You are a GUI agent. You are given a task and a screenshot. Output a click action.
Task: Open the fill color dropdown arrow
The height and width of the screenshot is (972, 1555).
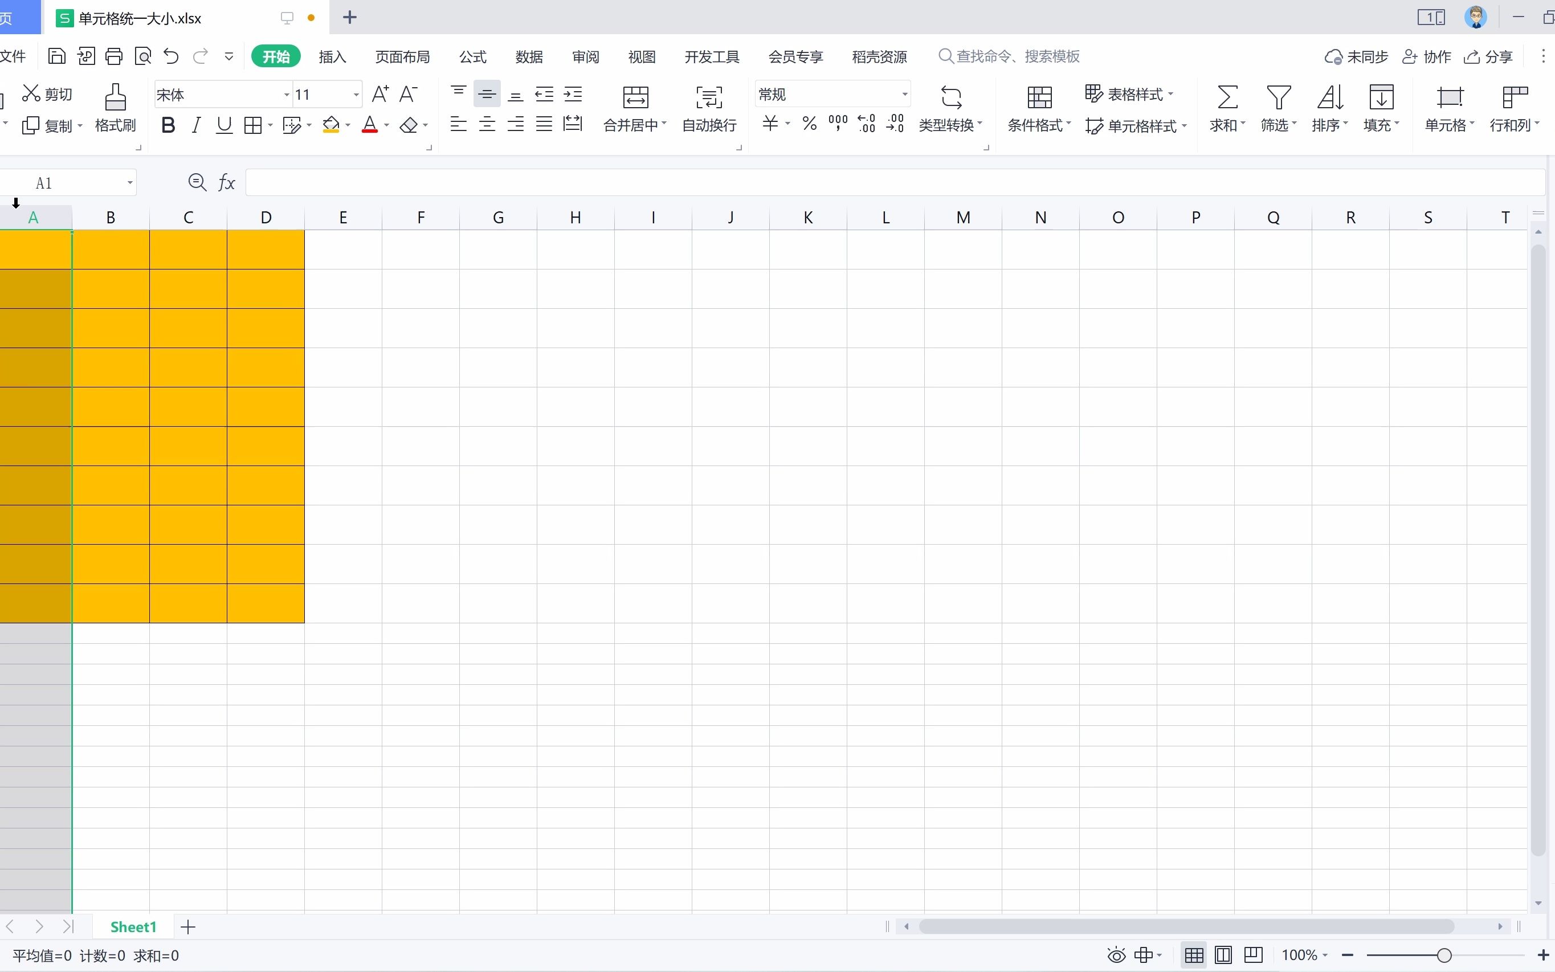(x=348, y=125)
